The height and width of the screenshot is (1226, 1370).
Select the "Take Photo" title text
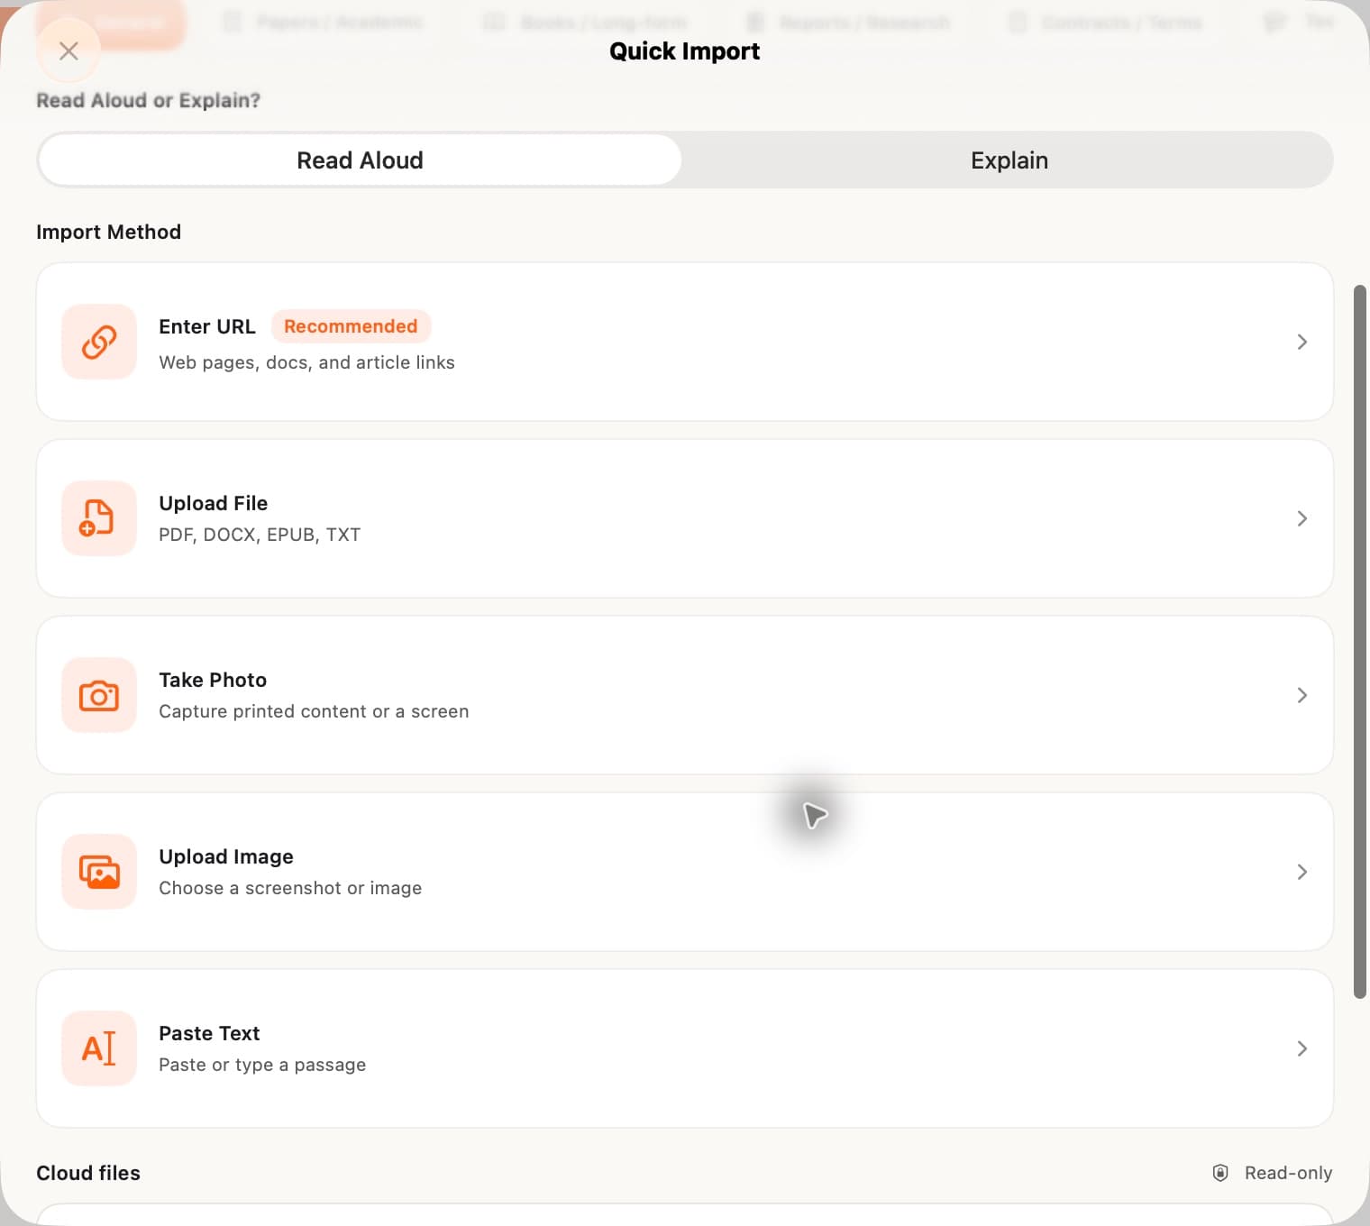213,680
